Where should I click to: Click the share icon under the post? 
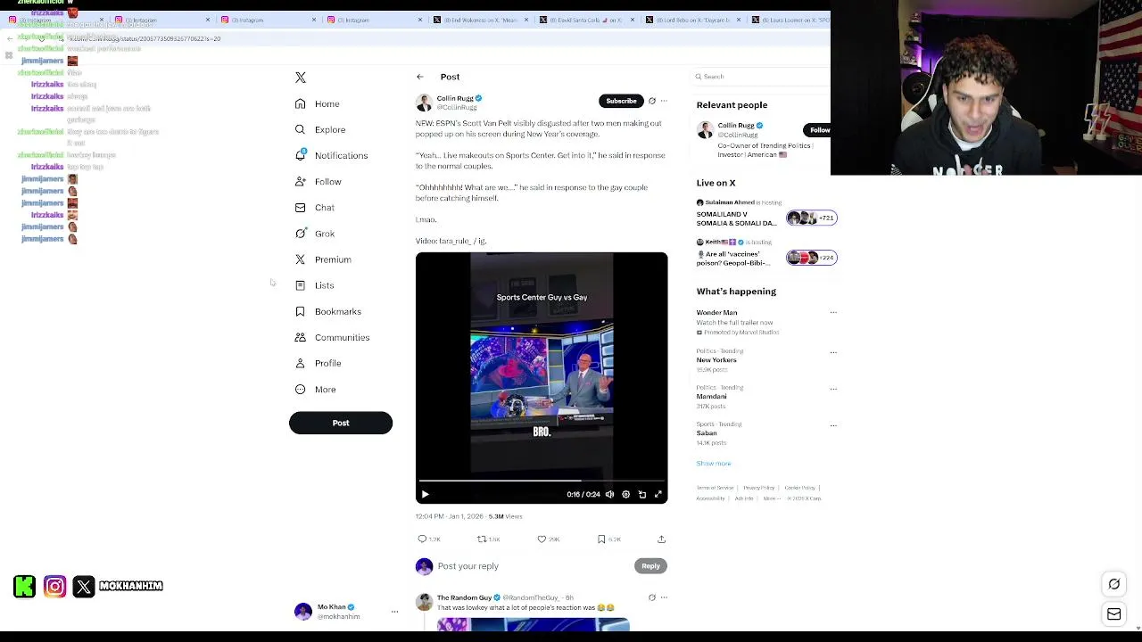(661, 539)
